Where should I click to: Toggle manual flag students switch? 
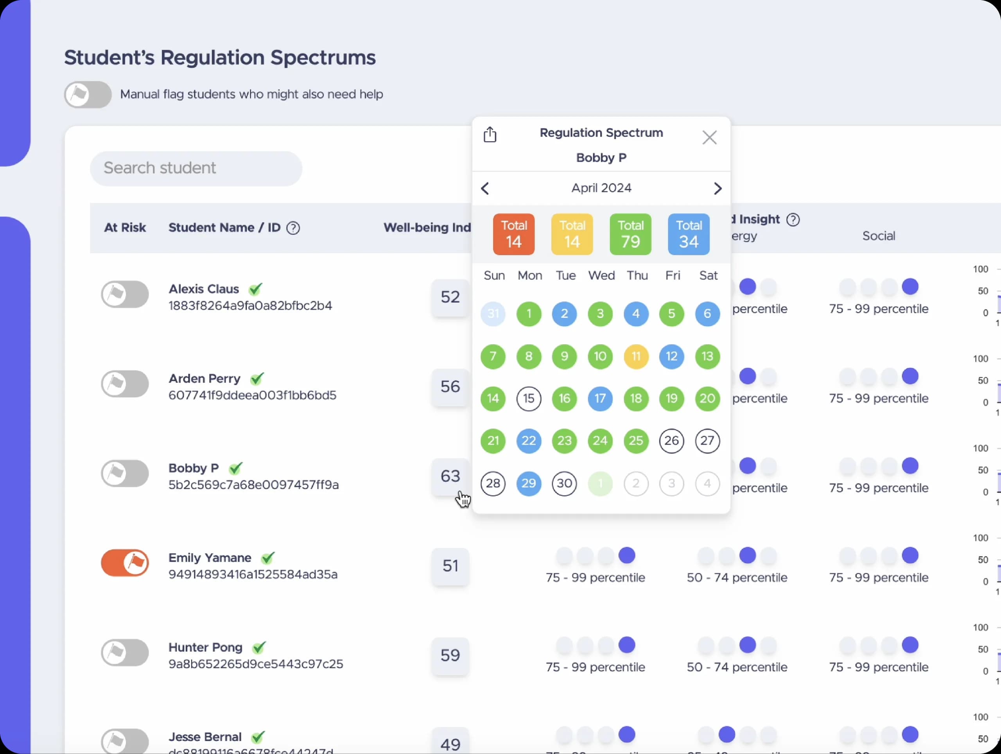[88, 95]
